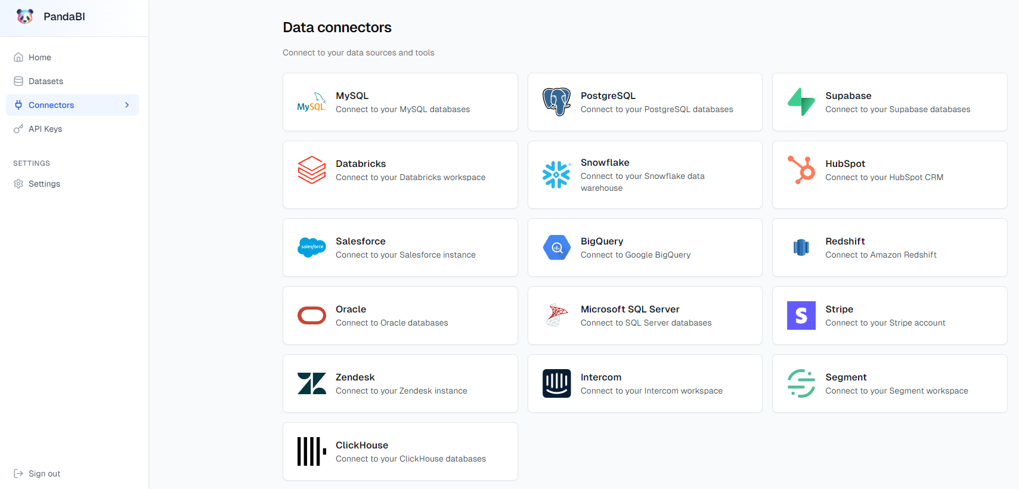Image resolution: width=1019 pixels, height=489 pixels.
Task: Click the Home house icon in sidebar
Action: point(18,57)
